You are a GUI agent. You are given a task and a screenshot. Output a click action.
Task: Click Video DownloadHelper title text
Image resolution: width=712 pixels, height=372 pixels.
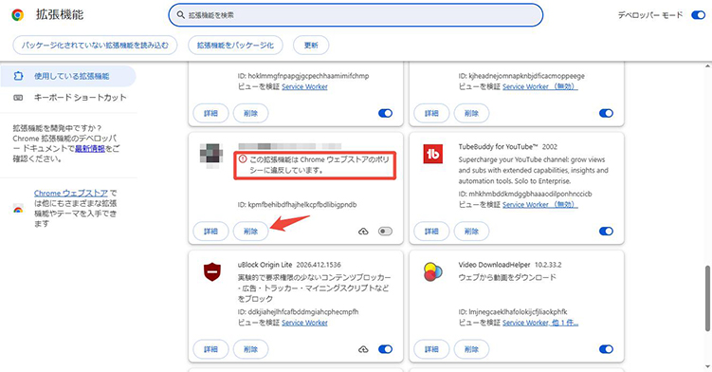click(x=494, y=265)
